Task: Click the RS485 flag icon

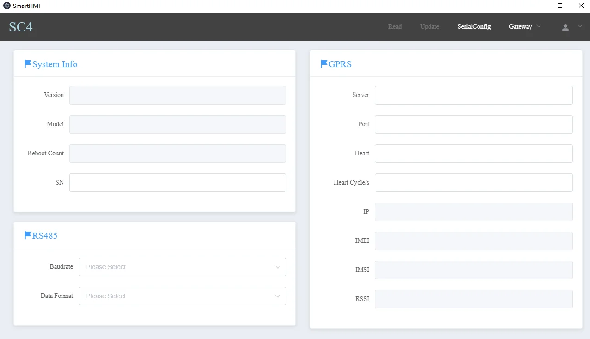Action: point(28,235)
